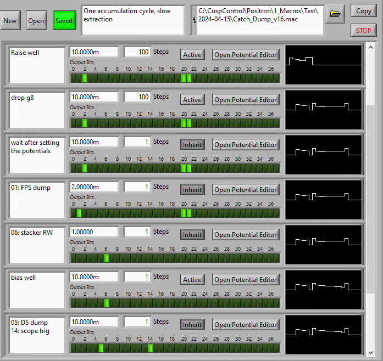The image size is (383, 361).
Task: Open Potential Editor for 06: stacker RW
Action: tap(246, 235)
